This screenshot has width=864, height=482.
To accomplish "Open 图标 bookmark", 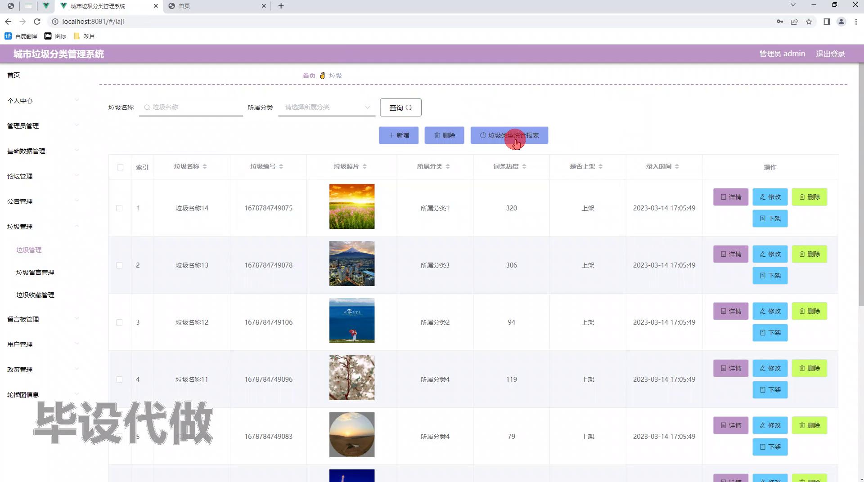I will pyautogui.click(x=55, y=36).
